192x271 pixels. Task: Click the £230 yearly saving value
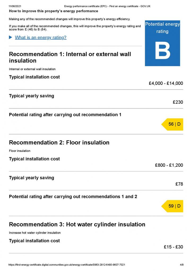click(x=178, y=102)
